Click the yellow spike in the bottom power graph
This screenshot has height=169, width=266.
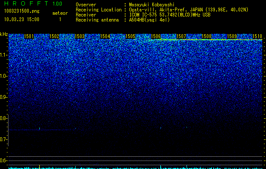(39, 166)
